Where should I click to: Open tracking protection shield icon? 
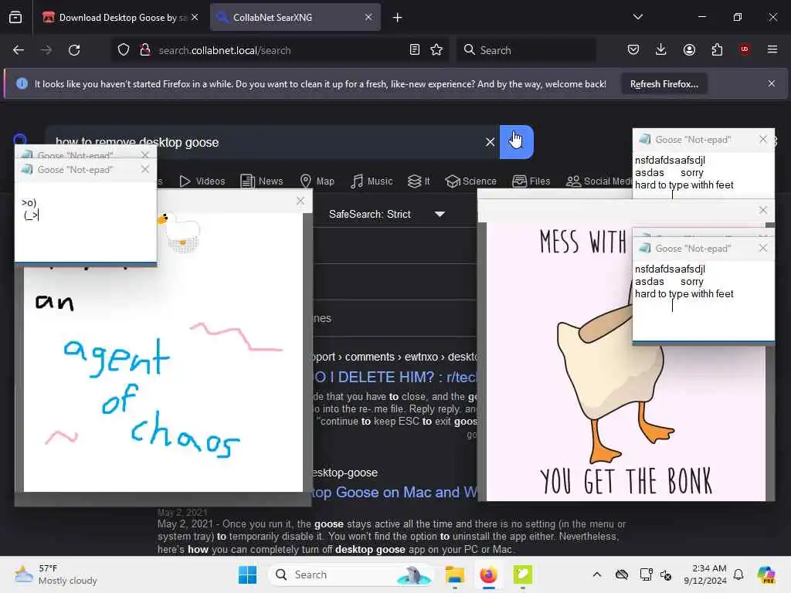pos(124,50)
